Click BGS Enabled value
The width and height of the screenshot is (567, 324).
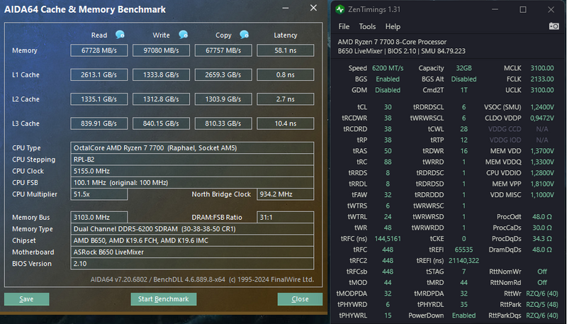pos(388,79)
